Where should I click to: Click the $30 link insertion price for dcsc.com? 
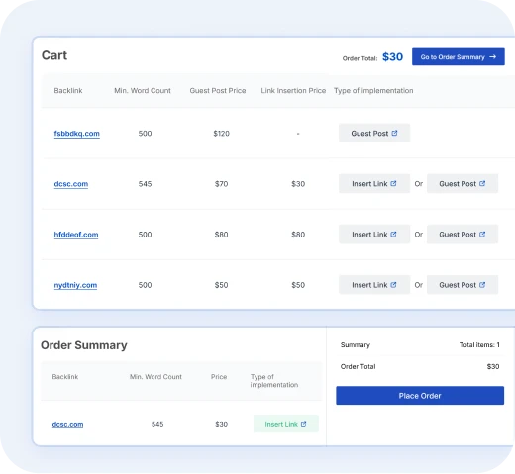pyautogui.click(x=298, y=184)
